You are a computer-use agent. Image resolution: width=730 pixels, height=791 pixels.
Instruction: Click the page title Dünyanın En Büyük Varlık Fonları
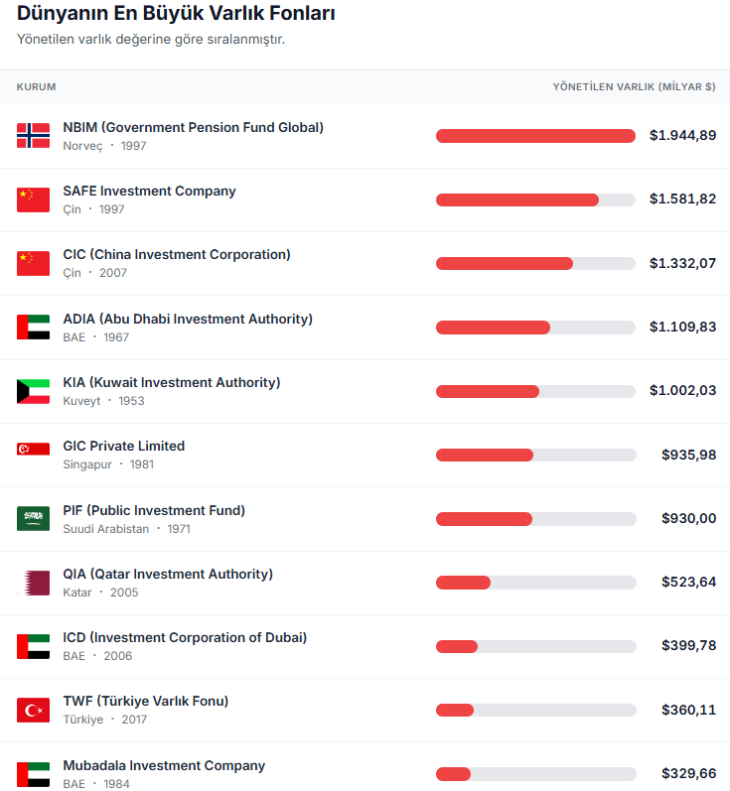(x=176, y=14)
